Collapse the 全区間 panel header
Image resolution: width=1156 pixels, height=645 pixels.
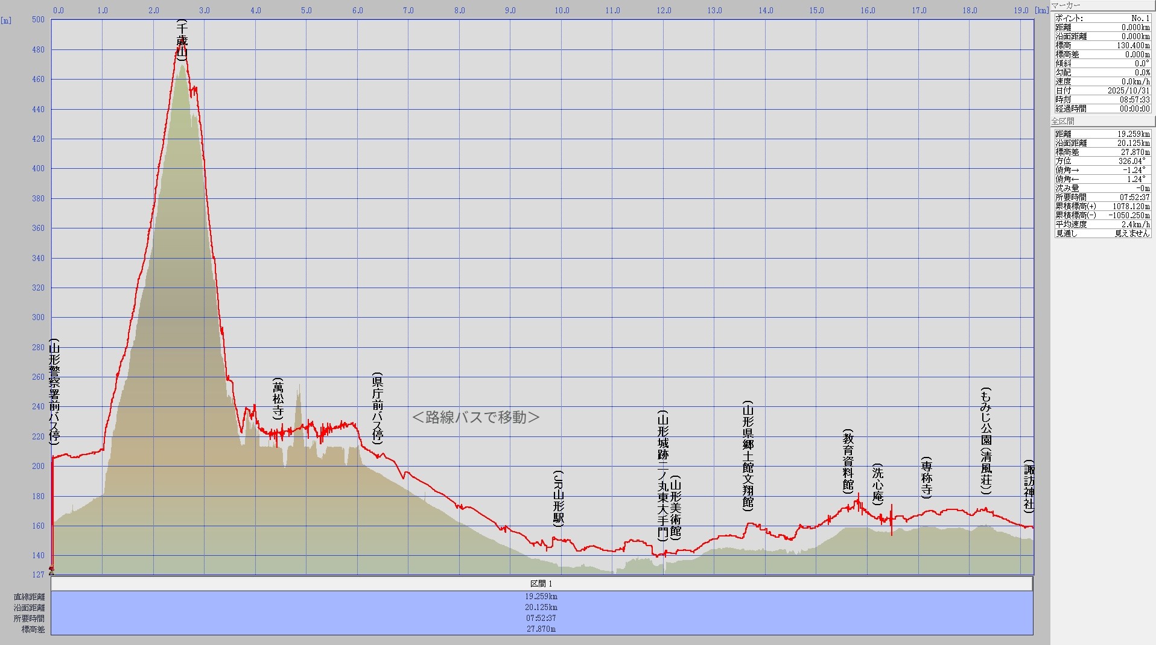tap(1102, 121)
